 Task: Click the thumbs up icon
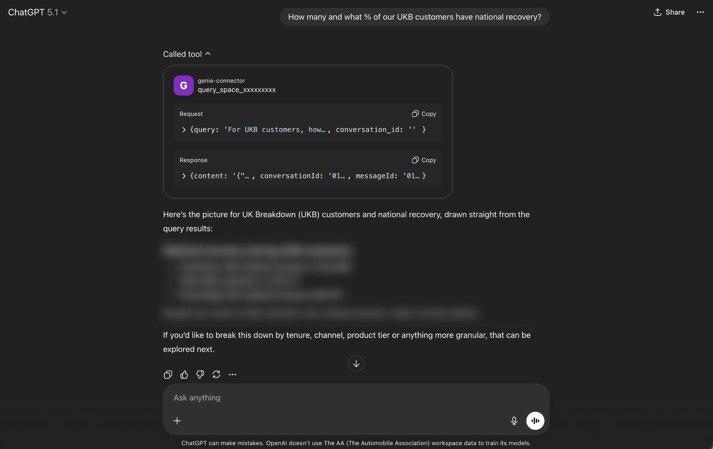184,375
